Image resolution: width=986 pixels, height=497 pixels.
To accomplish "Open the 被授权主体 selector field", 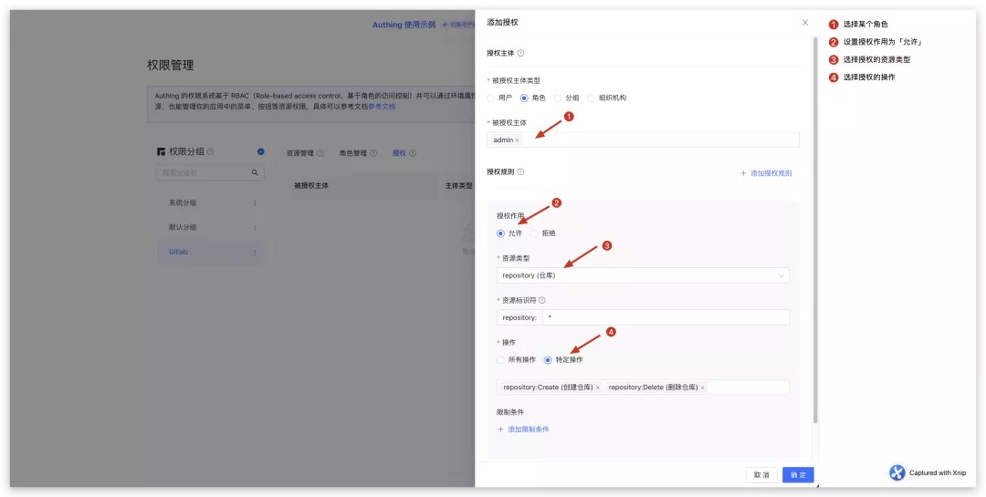I will click(x=657, y=140).
